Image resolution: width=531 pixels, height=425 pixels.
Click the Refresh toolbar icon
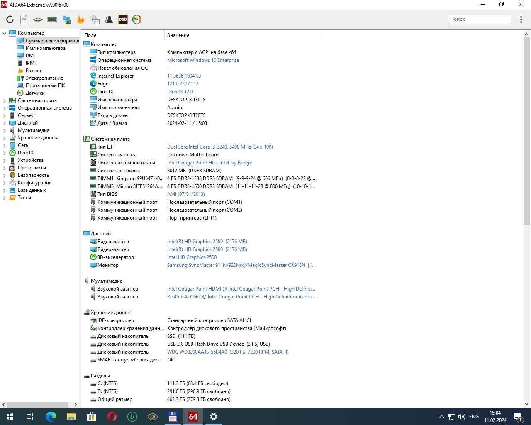(10, 20)
